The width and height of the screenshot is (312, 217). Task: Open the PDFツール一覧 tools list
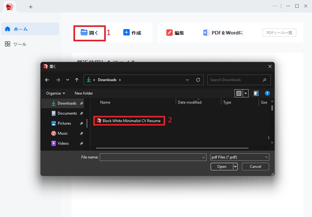[x=279, y=33]
